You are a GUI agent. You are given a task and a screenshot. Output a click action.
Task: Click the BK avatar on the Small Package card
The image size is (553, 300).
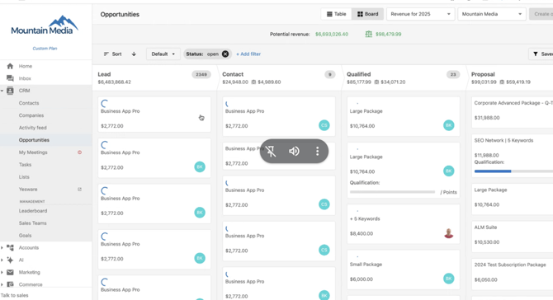pyautogui.click(x=449, y=279)
